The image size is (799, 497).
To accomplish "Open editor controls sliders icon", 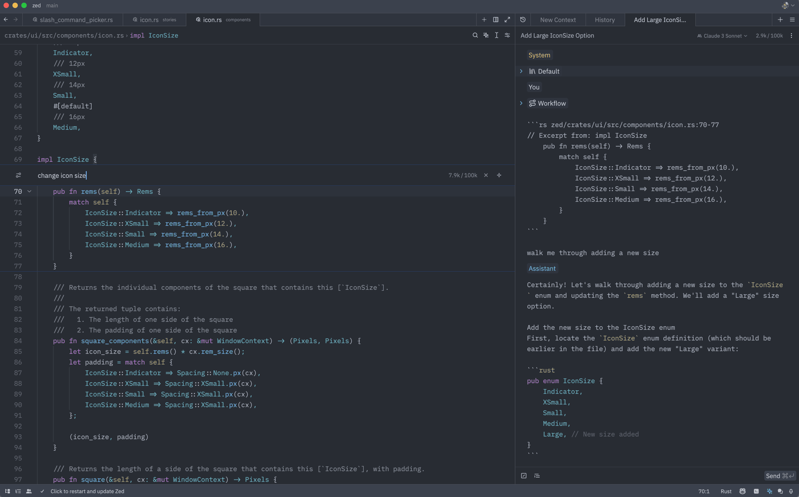I will click(507, 35).
